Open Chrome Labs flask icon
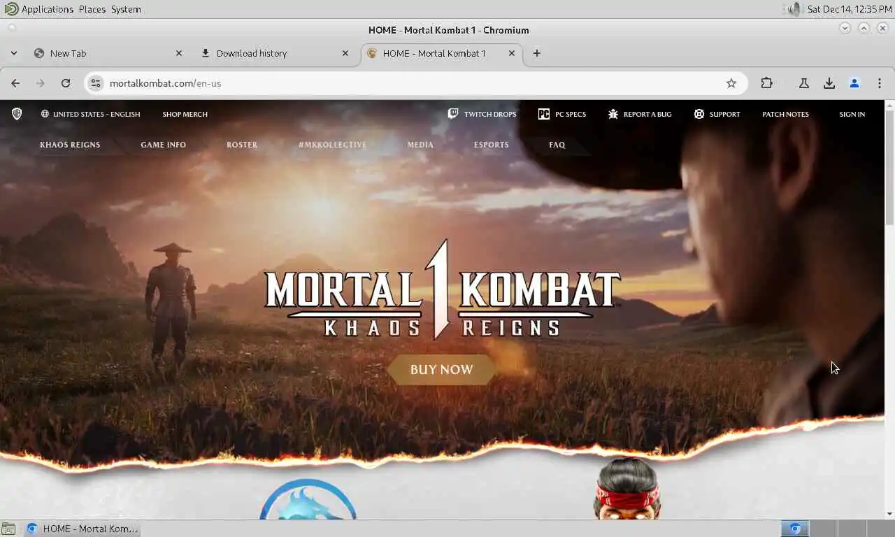 (x=804, y=83)
